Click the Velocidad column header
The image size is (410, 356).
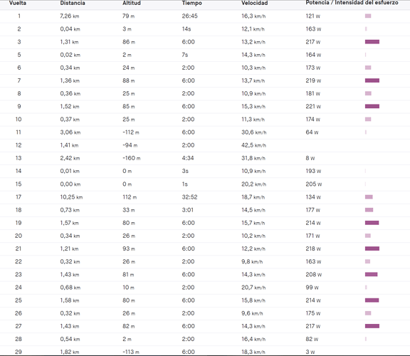coord(254,3)
